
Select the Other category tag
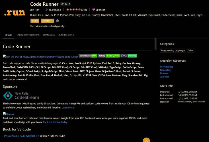(190, 50)
